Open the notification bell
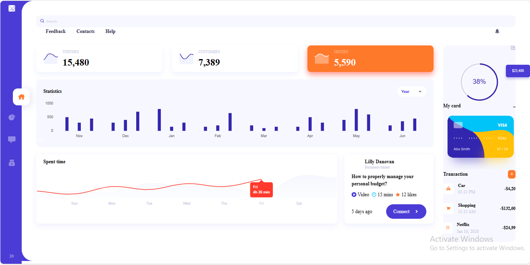Viewport: 530px width, 265px height. coord(497,31)
